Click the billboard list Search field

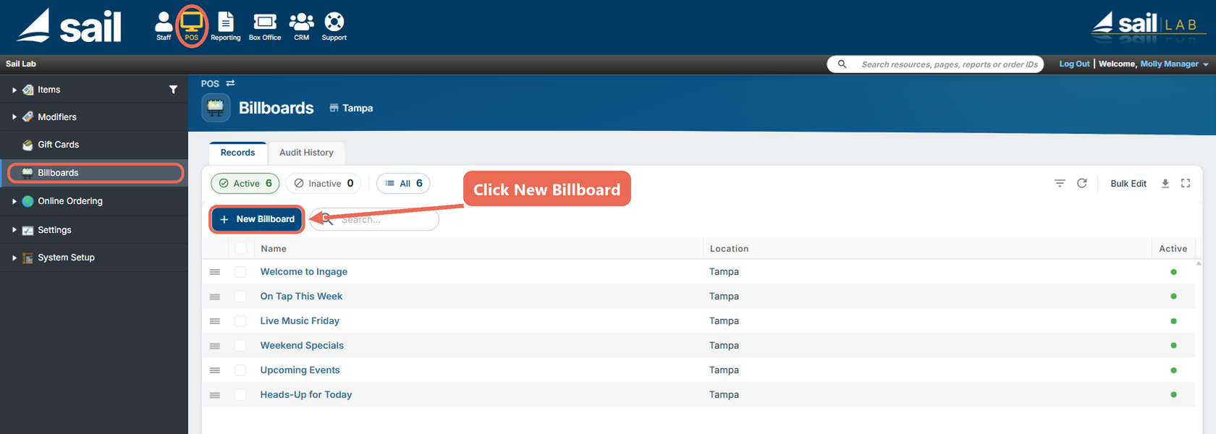[x=374, y=220]
